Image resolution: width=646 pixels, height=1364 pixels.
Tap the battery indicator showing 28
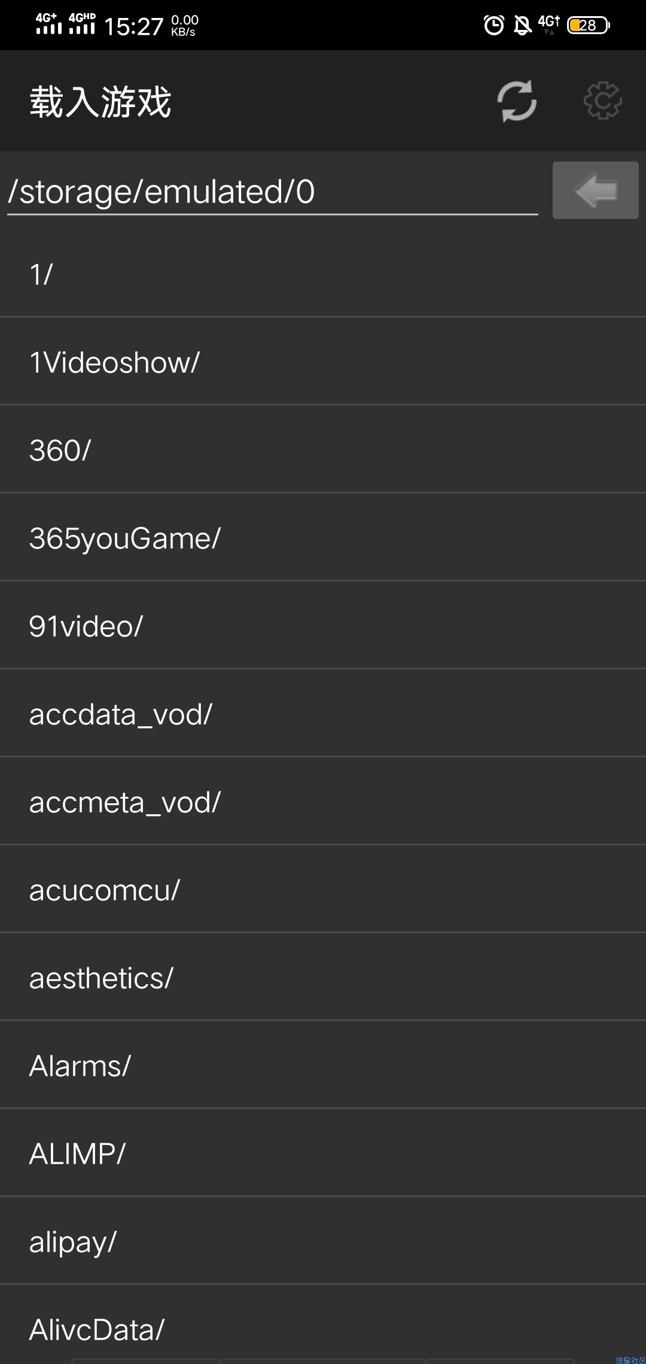point(589,25)
